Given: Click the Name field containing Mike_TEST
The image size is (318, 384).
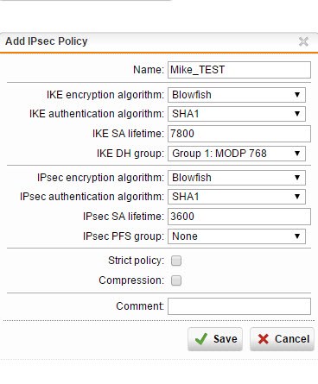Looking at the screenshot, I should click(239, 70).
